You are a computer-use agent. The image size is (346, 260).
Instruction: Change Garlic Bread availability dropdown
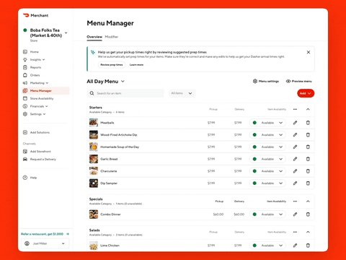(x=267, y=159)
